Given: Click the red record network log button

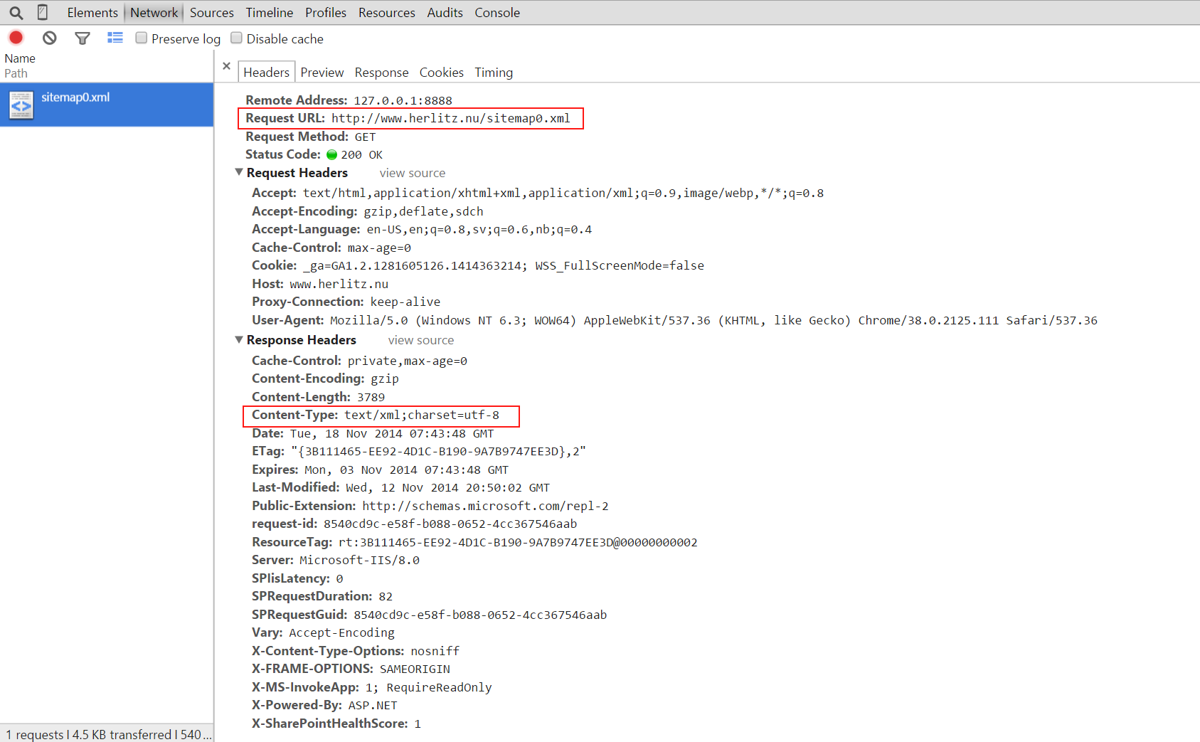Looking at the screenshot, I should click(16, 38).
